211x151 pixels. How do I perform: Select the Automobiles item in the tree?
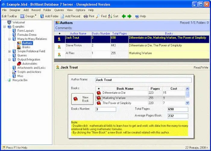(x=30, y=64)
